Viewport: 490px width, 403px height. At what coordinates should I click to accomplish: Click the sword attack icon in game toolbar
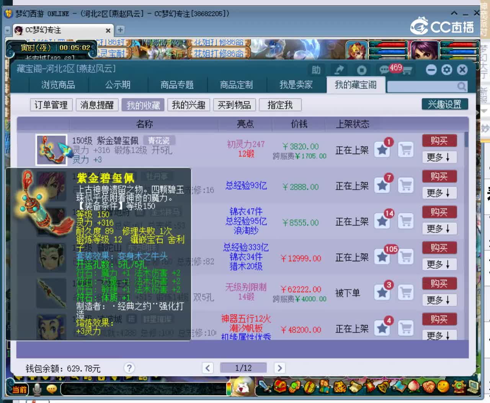click(265, 386)
